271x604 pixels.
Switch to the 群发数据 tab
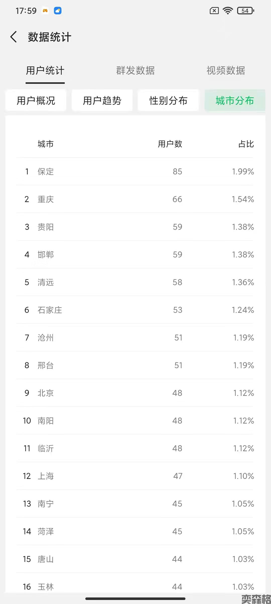135,70
